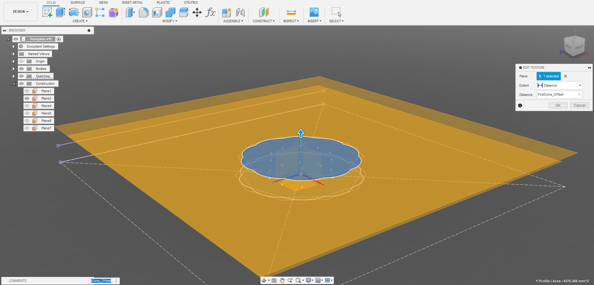Choose the window Select tool icon
This screenshot has width=594, height=285.
[336, 12]
